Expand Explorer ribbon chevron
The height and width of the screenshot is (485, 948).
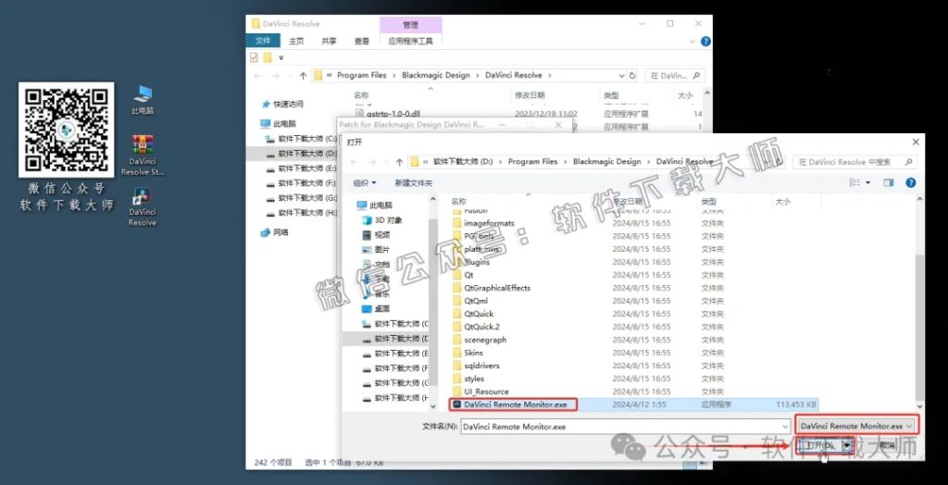click(x=692, y=41)
